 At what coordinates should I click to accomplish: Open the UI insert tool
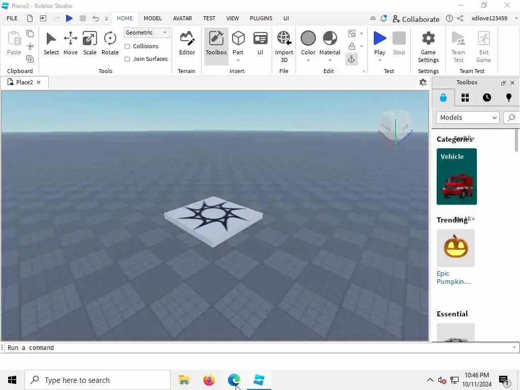tap(261, 44)
